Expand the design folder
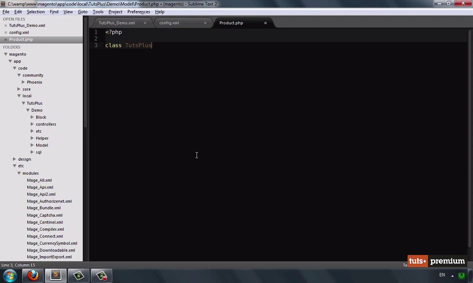 tap(14, 159)
